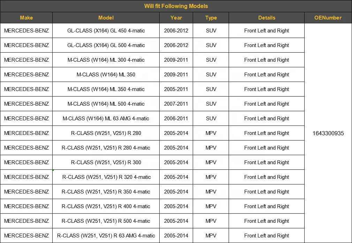Click M-CLASS (W164) ML 300 4-matic cell
Viewport: 352px width, 243px height.
[x=106, y=60]
